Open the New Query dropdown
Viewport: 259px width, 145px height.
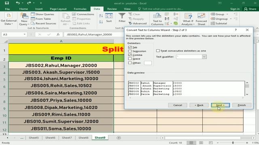[24, 19]
